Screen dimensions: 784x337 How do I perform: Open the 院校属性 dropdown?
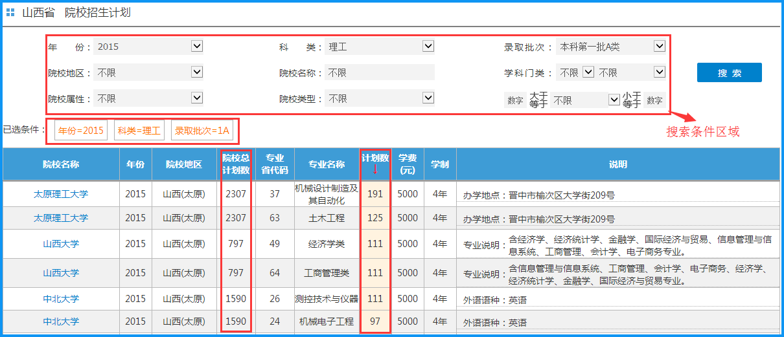pyautogui.click(x=197, y=98)
